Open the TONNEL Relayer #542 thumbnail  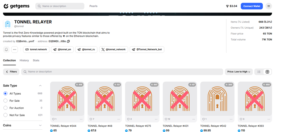217,99
